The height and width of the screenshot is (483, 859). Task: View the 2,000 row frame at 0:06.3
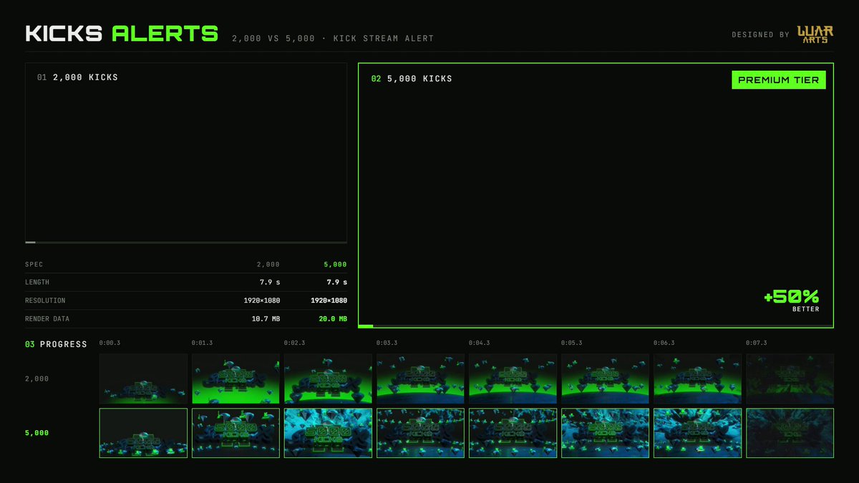pos(697,379)
